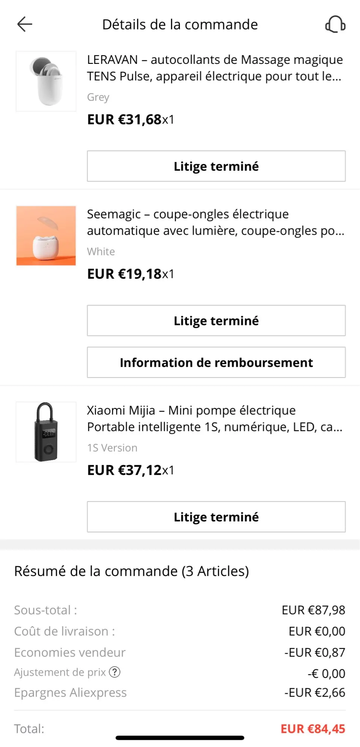The image size is (360, 747).
Task: Tap the bottom home indicator bar
Action: coord(180,738)
